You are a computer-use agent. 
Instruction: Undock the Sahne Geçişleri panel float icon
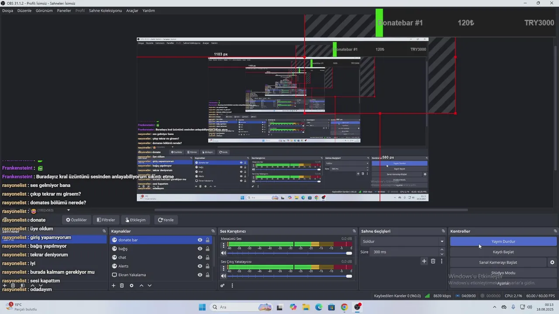click(x=443, y=231)
